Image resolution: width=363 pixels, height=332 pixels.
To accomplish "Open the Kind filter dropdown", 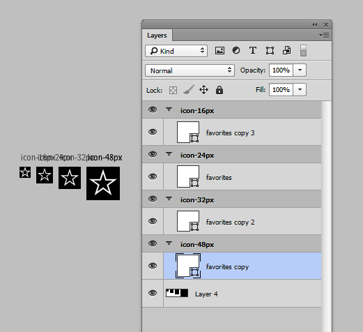I will coord(176,51).
